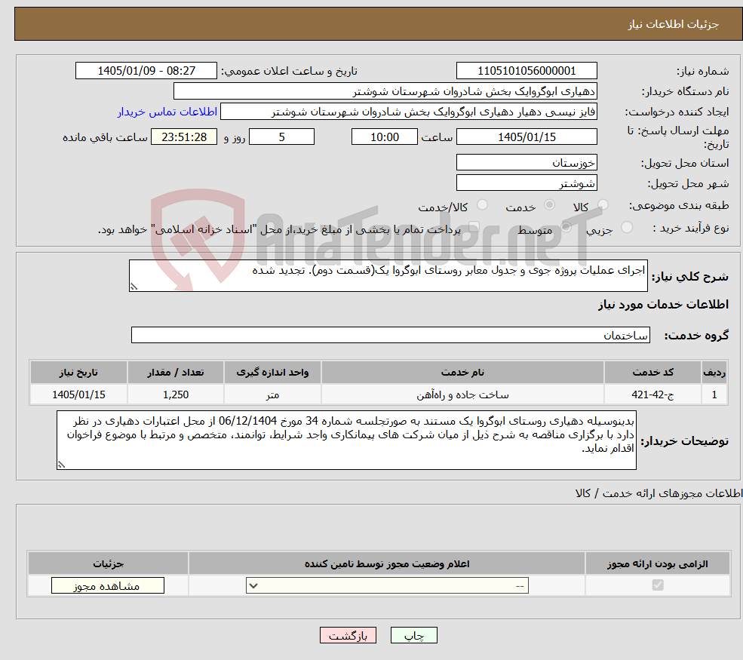
Task: Click service code cell ج-42-421
Action: (x=652, y=394)
